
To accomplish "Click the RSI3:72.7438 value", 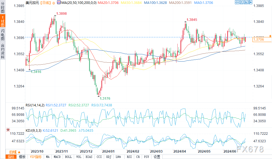I will pyautogui.click(x=102, y=105).
